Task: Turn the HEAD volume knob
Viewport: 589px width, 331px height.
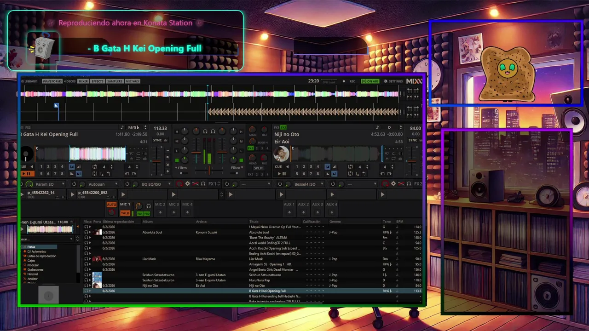Action: 253,158
